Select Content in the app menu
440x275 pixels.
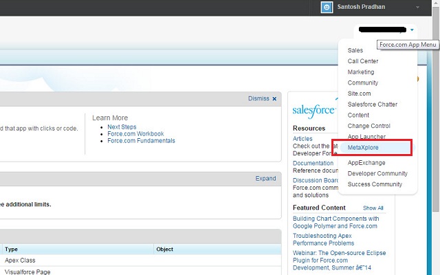coord(358,115)
